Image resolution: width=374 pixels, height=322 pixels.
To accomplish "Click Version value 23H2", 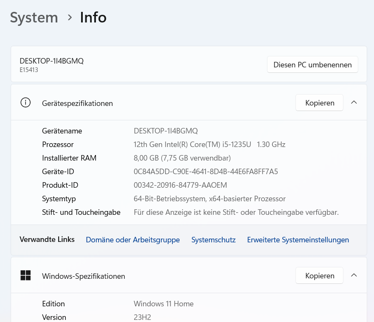I will [142, 317].
